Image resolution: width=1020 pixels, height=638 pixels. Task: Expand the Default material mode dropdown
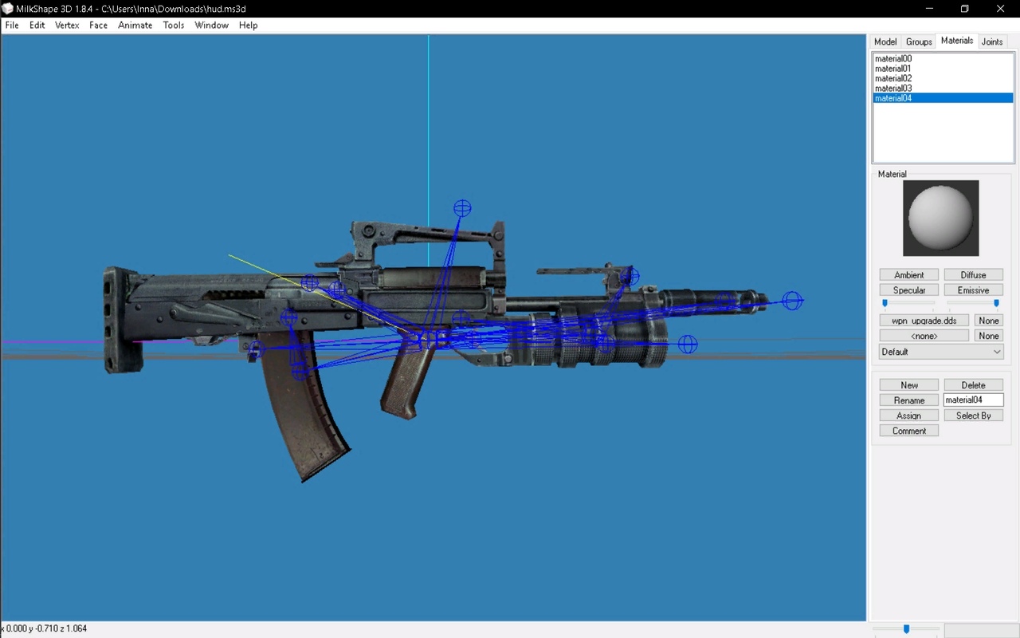941,352
